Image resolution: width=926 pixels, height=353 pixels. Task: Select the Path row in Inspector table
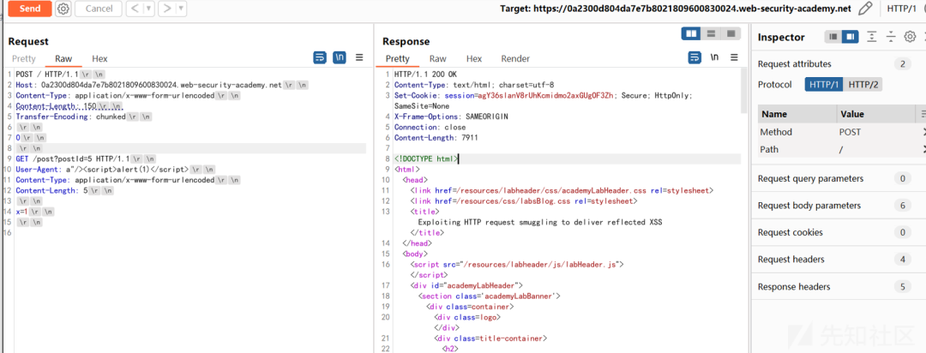[x=841, y=149]
